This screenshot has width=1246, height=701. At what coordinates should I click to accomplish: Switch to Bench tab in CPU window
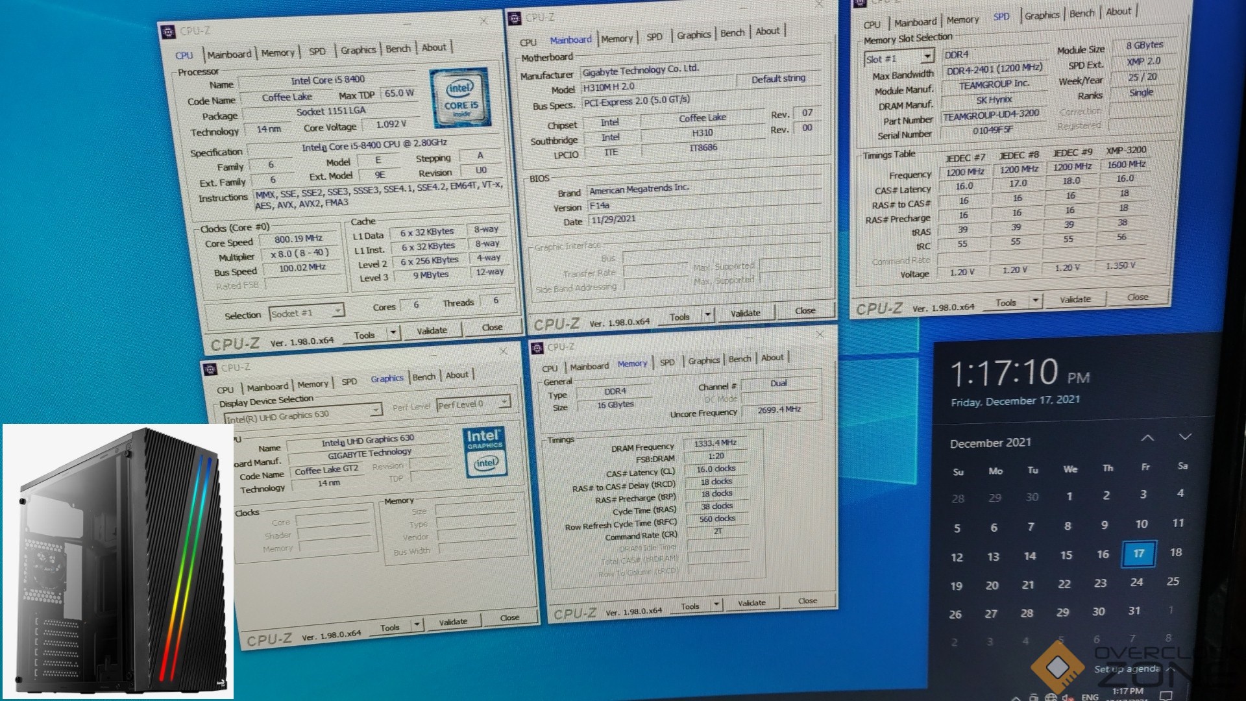[x=398, y=49]
